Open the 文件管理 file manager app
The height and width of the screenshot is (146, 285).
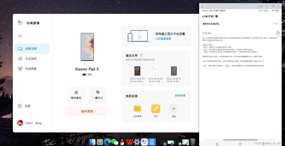(x=137, y=109)
